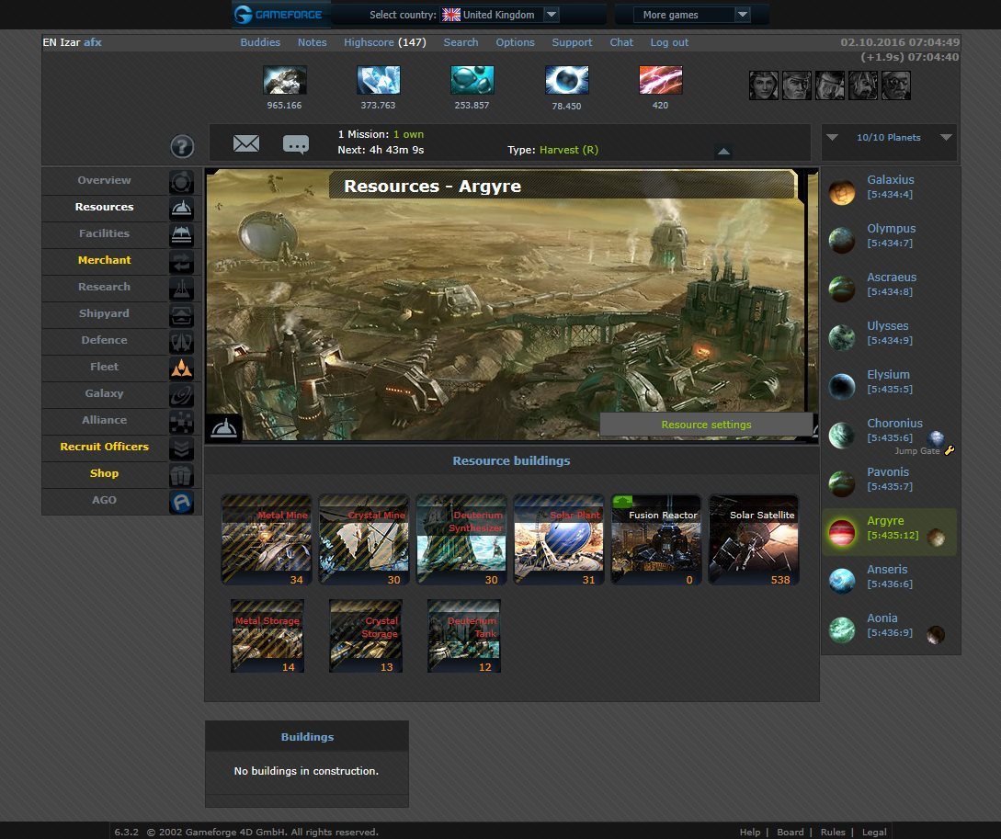This screenshot has height=839, width=1001.
Task: Click the Log out link
Action: point(669,43)
